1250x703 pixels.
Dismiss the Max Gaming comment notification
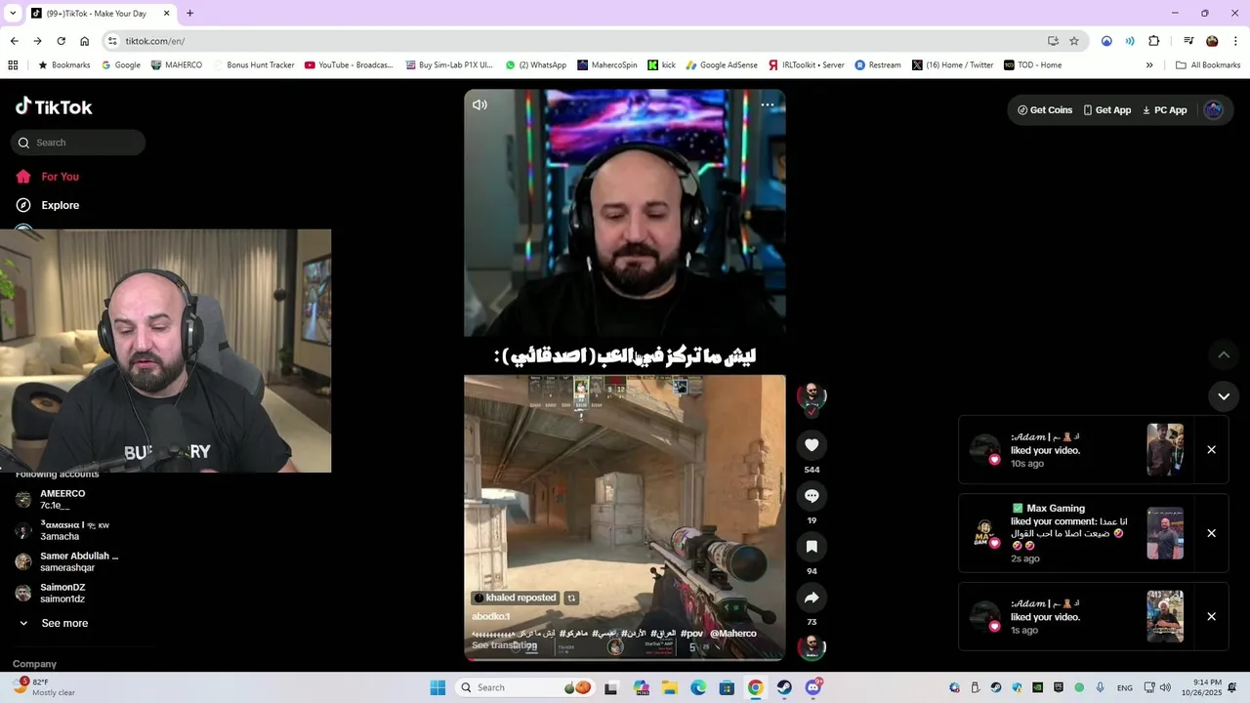(x=1211, y=533)
